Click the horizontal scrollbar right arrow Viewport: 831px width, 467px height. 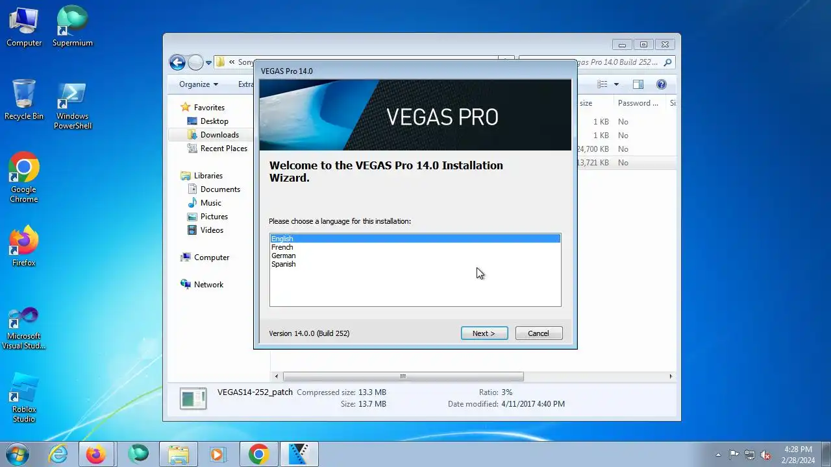click(x=671, y=376)
